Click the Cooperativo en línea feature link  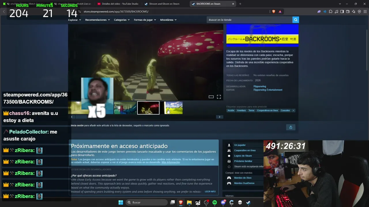pos(245,150)
